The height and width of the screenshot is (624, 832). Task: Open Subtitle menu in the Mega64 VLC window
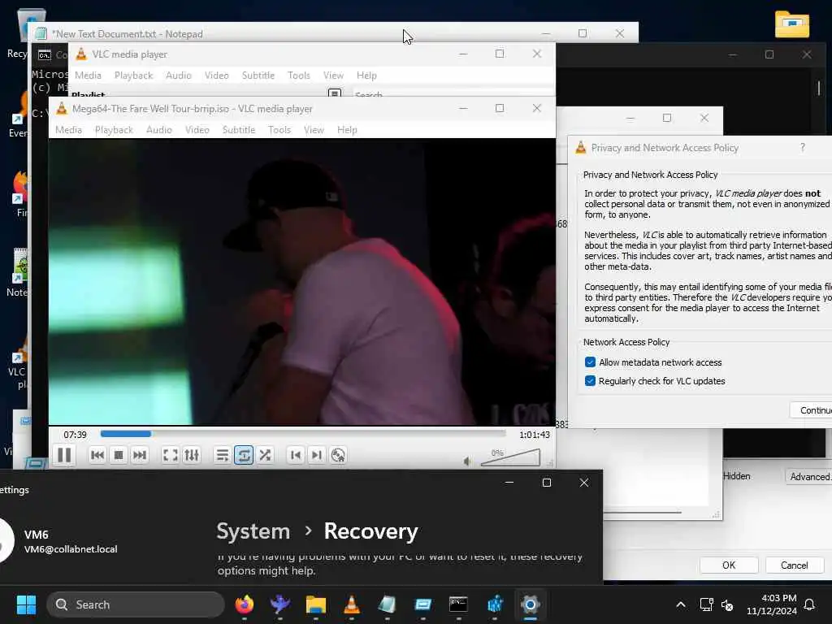[x=239, y=130]
